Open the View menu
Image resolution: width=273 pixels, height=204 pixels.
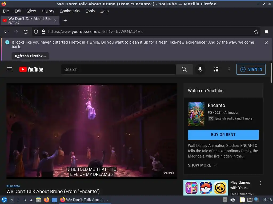click(x=31, y=11)
